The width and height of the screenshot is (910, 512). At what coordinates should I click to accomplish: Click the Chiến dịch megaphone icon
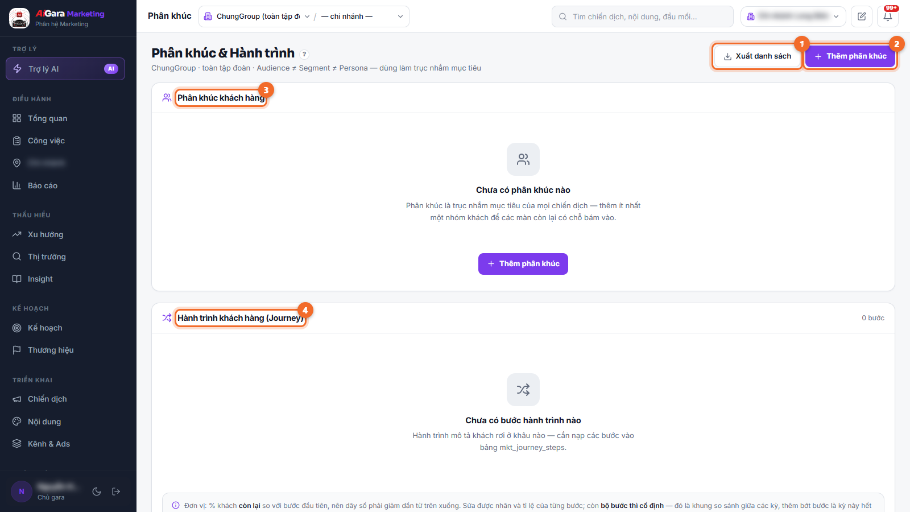tap(17, 399)
